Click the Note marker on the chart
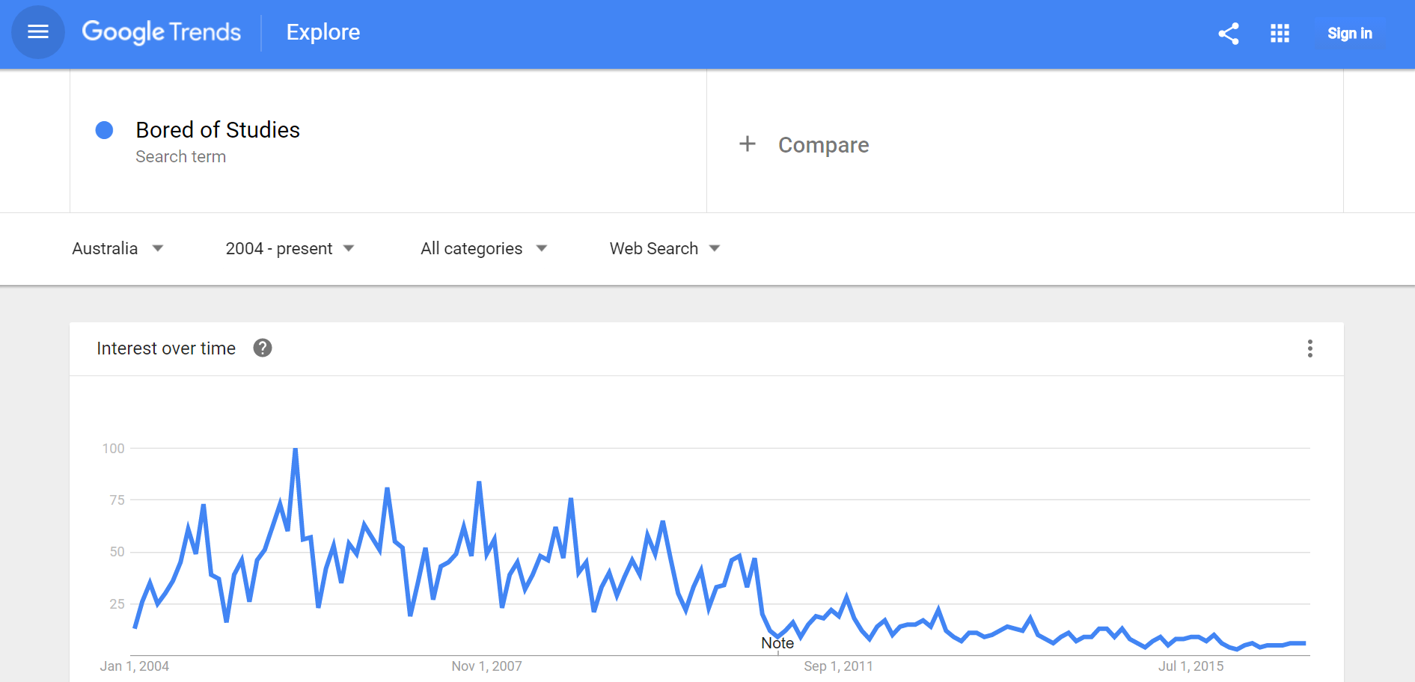The width and height of the screenshot is (1415, 682). click(x=777, y=643)
